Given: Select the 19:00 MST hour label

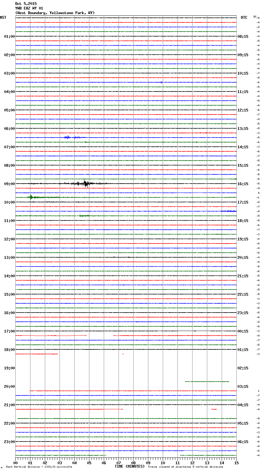Looking at the screenshot, I should (10, 368).
